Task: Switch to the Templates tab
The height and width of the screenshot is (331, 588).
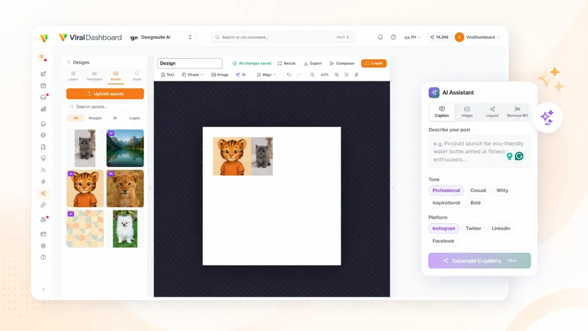Action: click(94, 76)
